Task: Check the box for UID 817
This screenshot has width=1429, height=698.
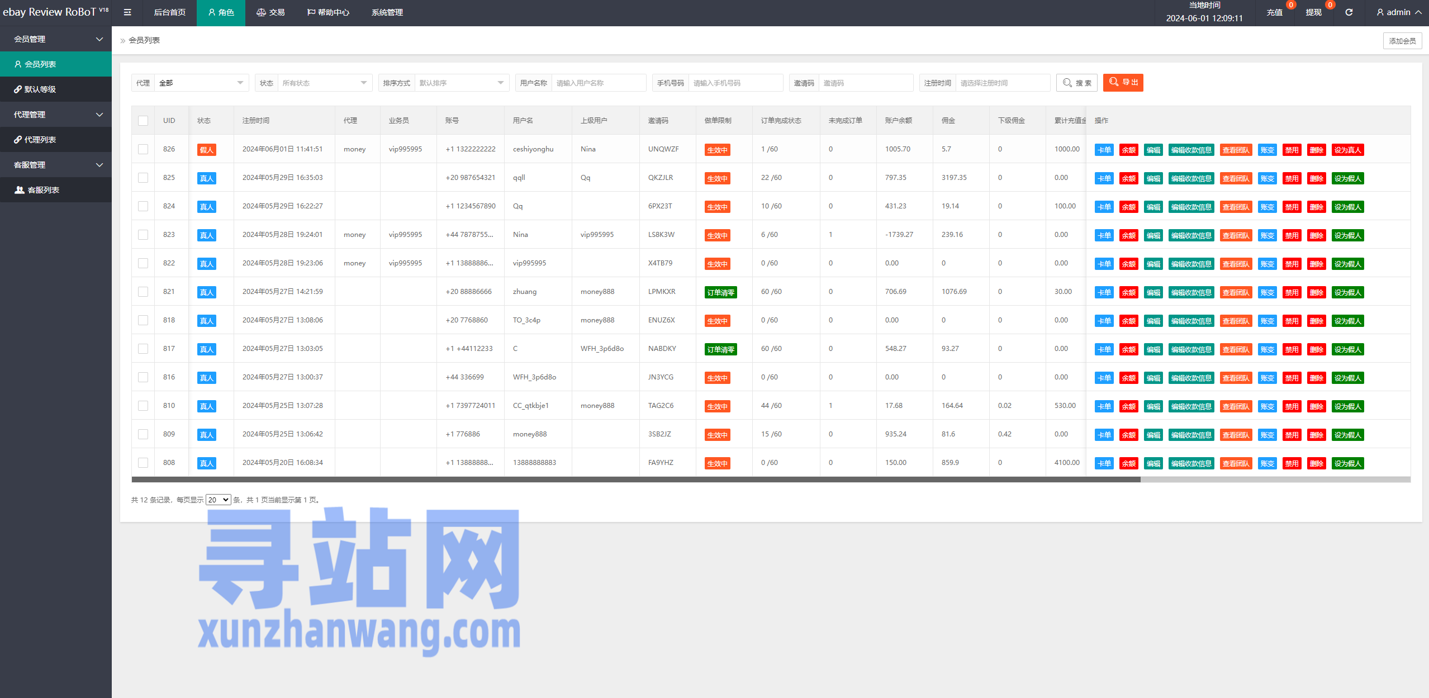Action: (x=143, y=349)
